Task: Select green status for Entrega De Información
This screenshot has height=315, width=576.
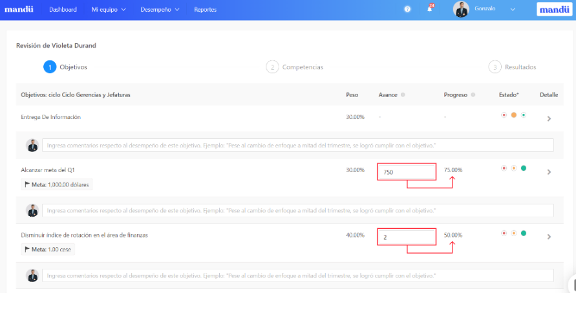Action: (524, 115)
